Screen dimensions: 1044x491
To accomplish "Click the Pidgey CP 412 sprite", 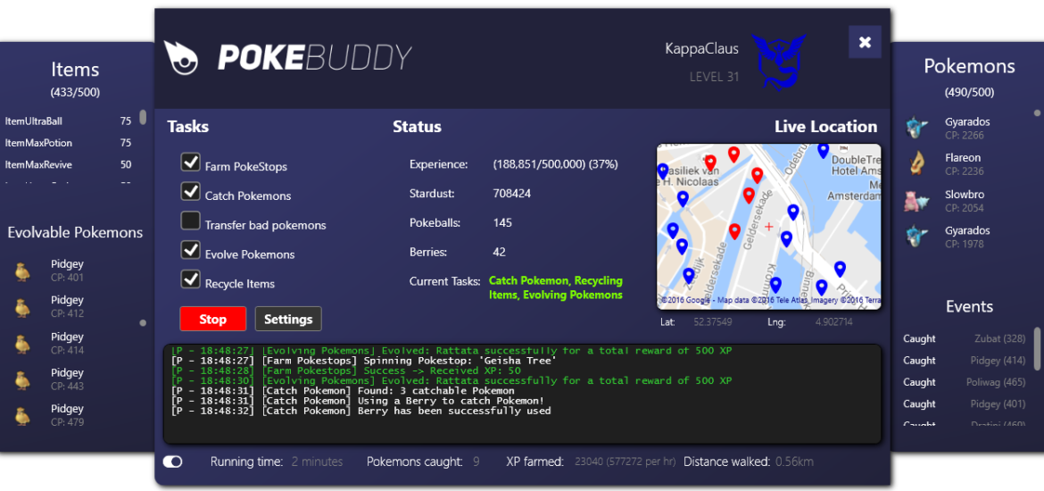I will coord(22,307).
